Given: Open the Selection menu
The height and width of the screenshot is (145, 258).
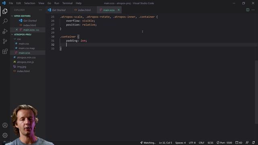Looking at the screenshot, I should click(29, 3).
